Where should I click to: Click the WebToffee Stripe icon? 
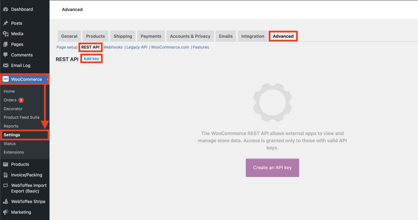pos(6,202)
